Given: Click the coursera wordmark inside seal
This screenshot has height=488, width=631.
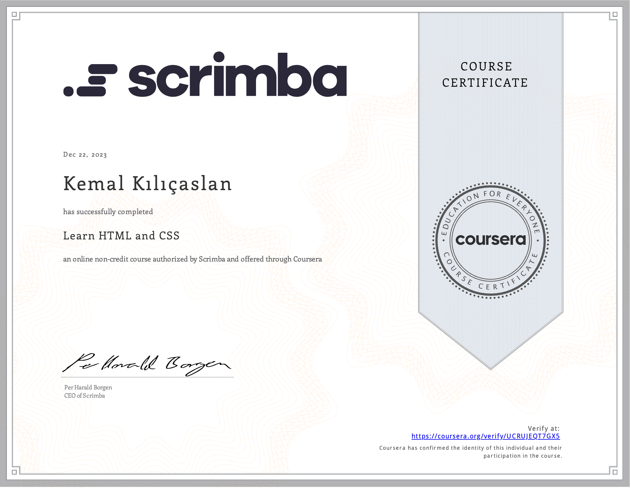Looking at the screenshot, I should [x=491, y=240].
